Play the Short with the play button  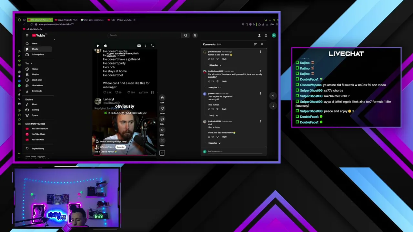click(x=98, y=46)
